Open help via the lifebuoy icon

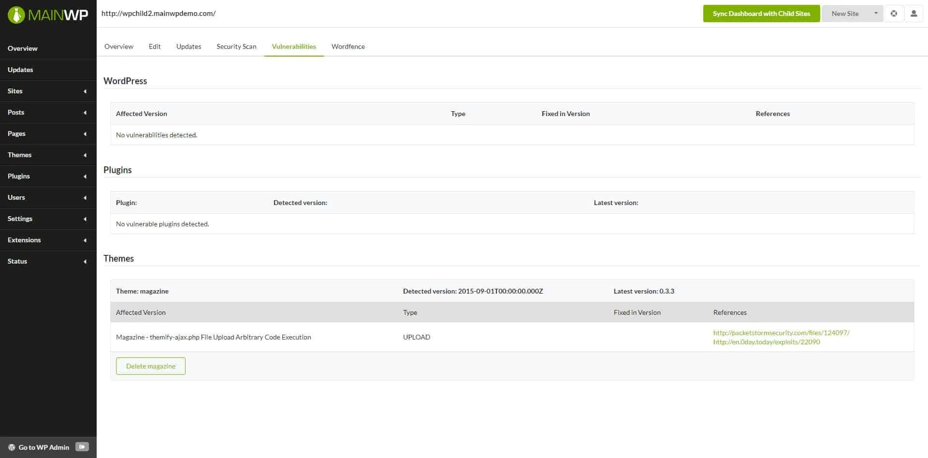(x=894, y=13)
